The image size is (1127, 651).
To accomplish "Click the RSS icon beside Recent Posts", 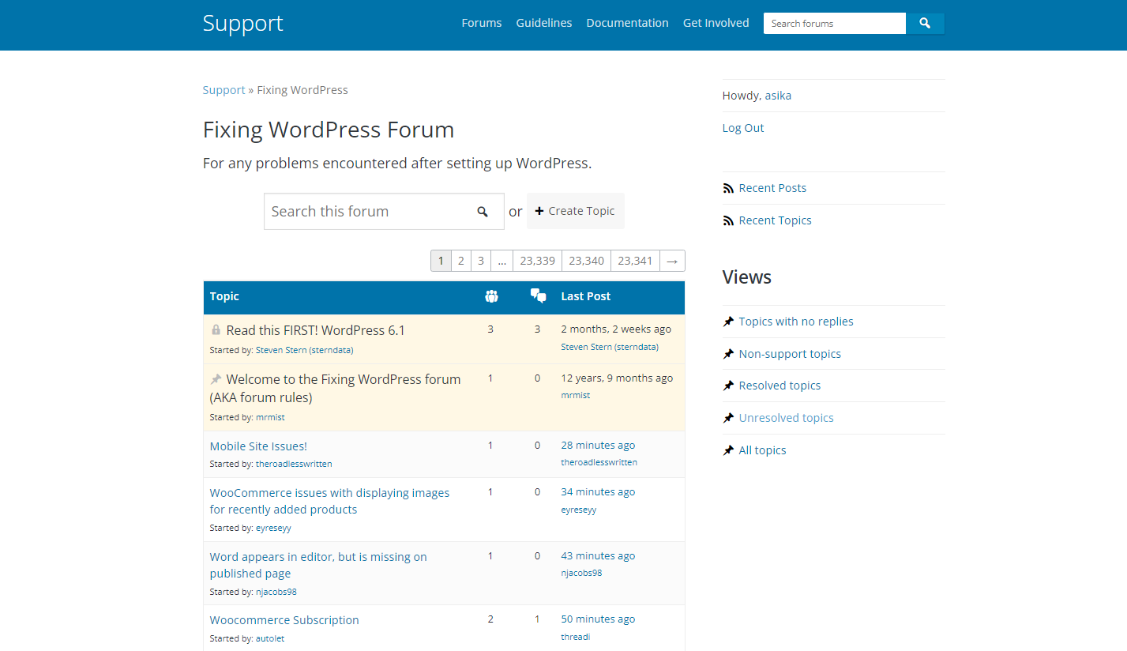I will [728, 189].
